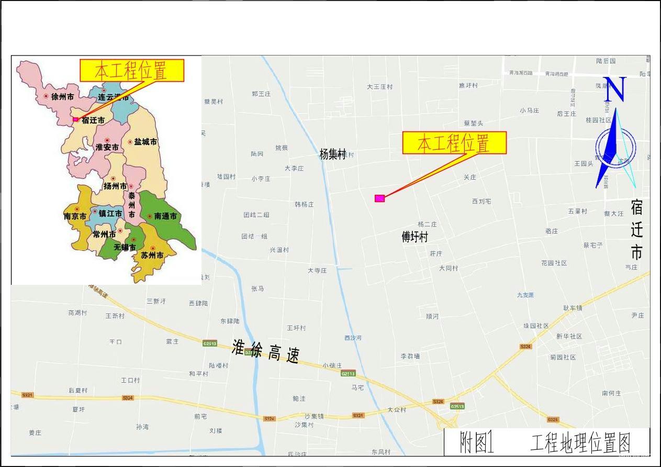Click the 杨集村 village label

[x=333, y=154]
